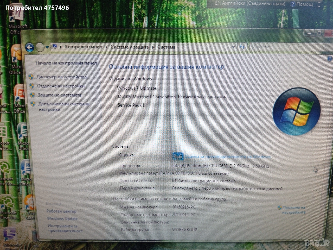Expand the arrow after Система и защита breadcrumb
Image resolution: width=333 pixels, height=250 pixels.
tap(153, 47)
